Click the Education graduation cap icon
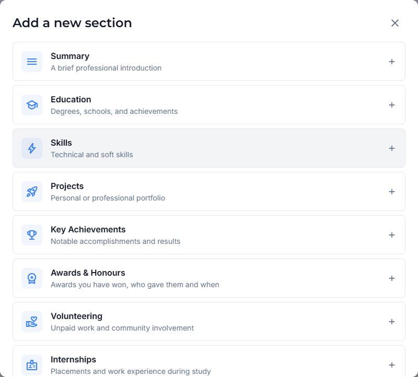Image resolution: width=418 pixels, height=377 pixels. coord(32,105)
